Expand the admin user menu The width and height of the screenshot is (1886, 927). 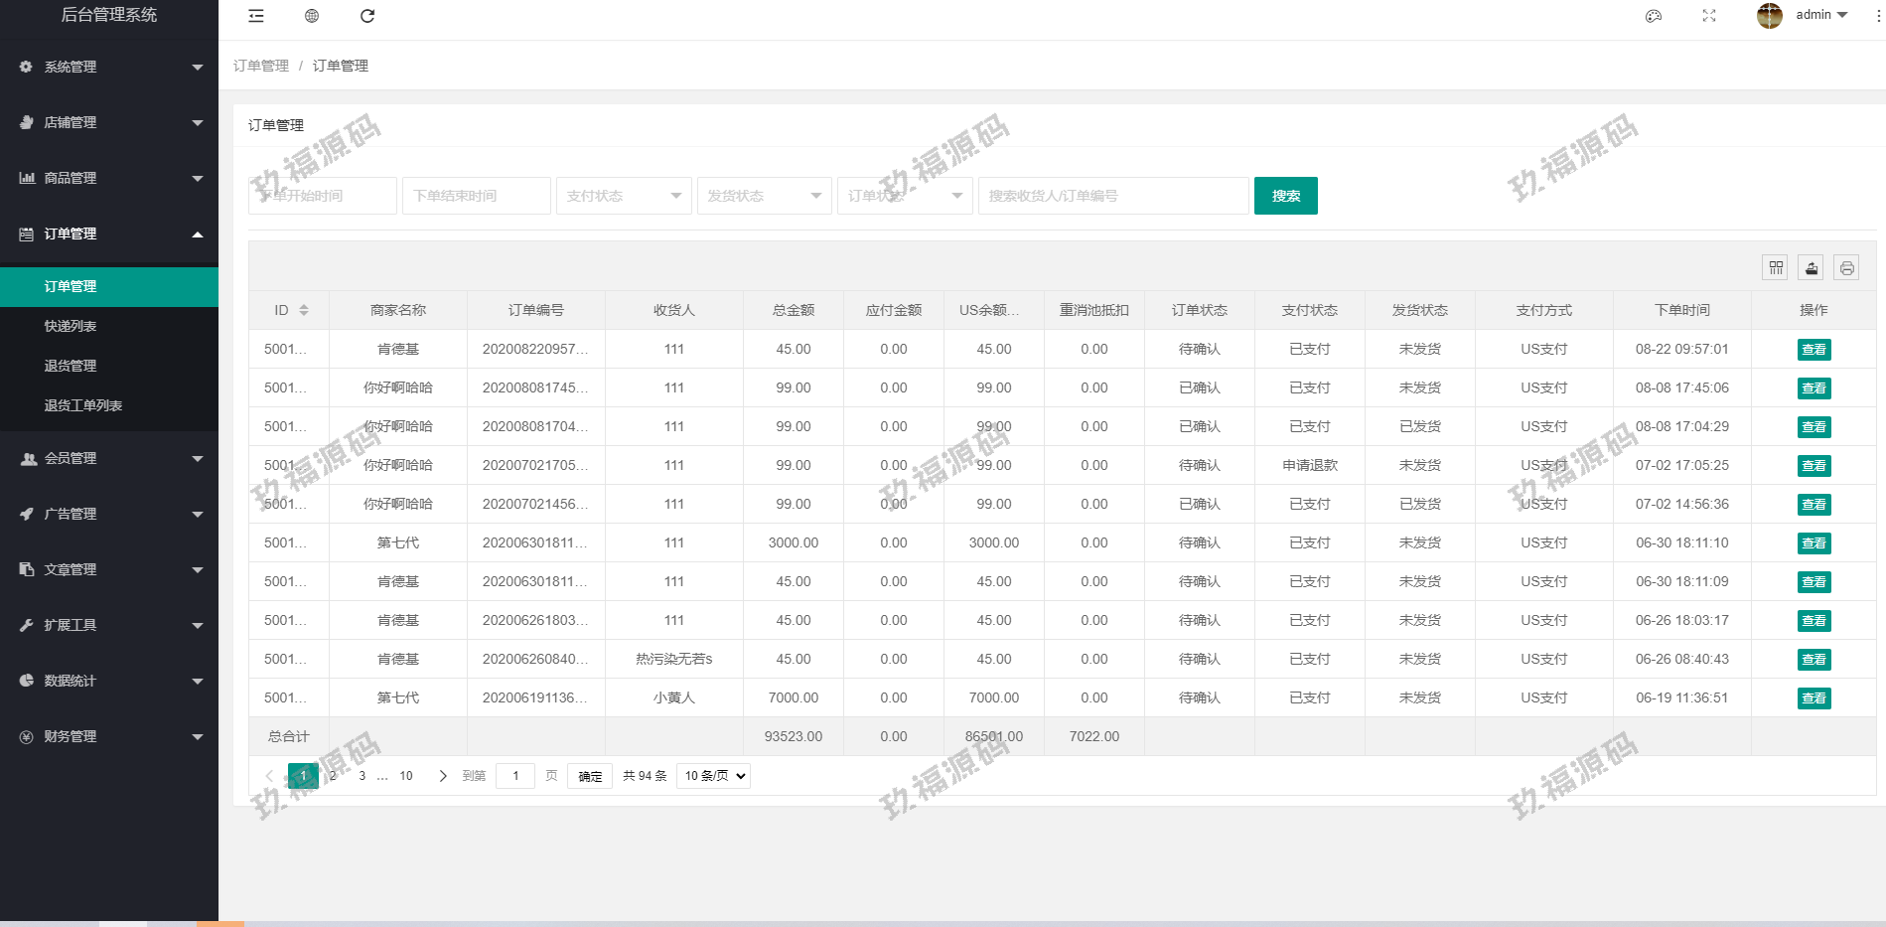[x=1820, y=15]
